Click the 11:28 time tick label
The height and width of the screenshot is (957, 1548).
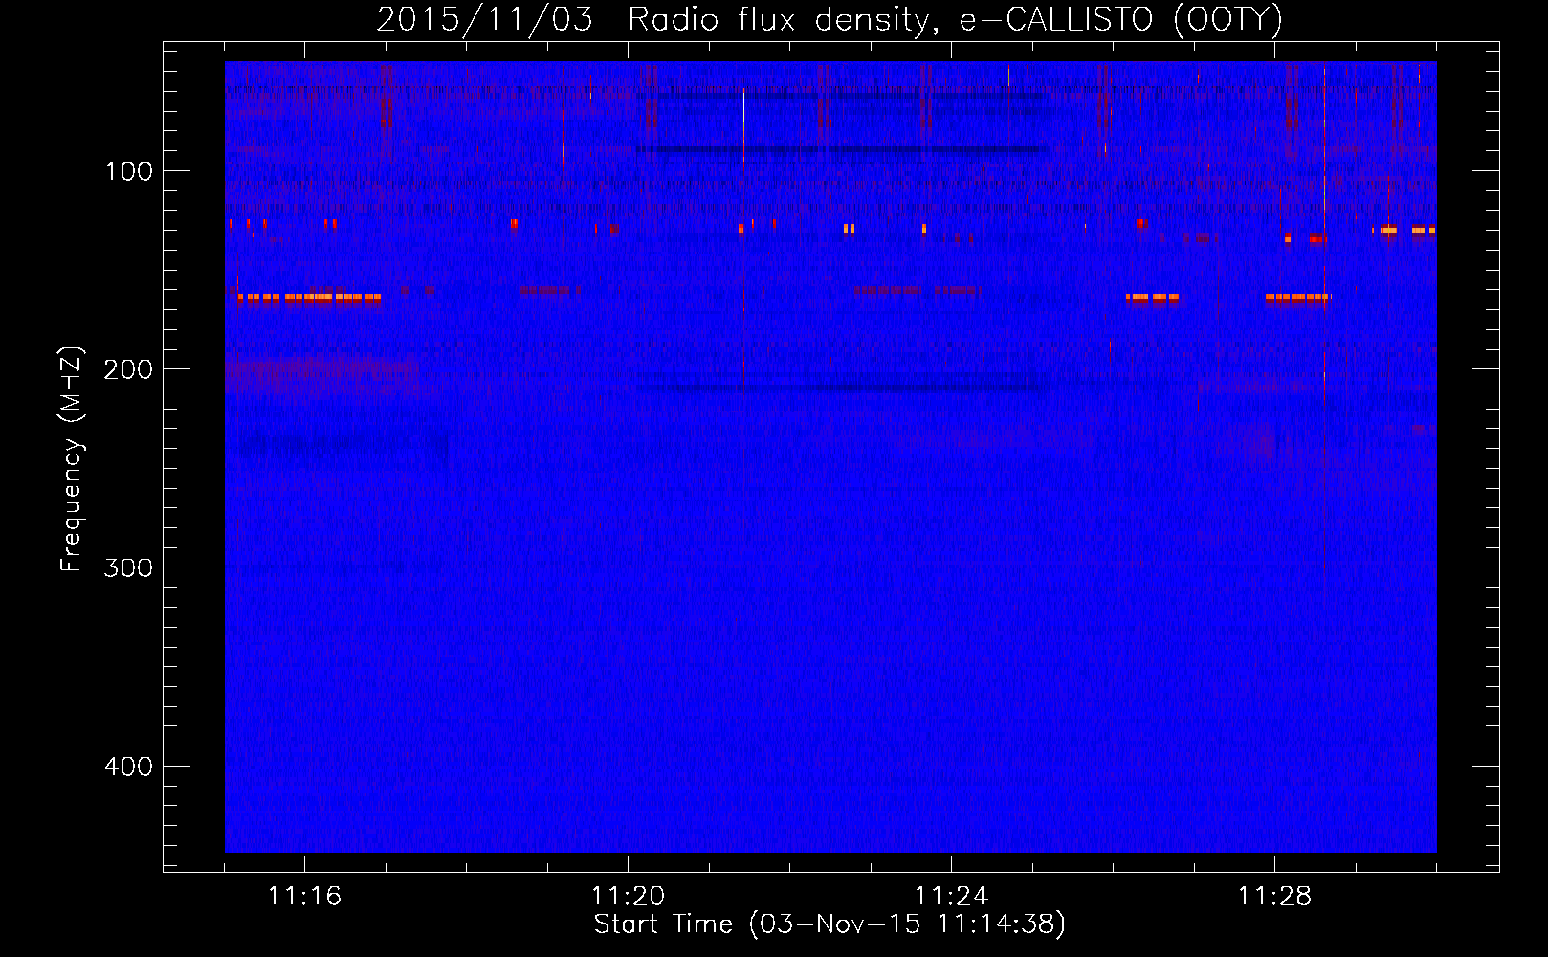click(1274, 896)
